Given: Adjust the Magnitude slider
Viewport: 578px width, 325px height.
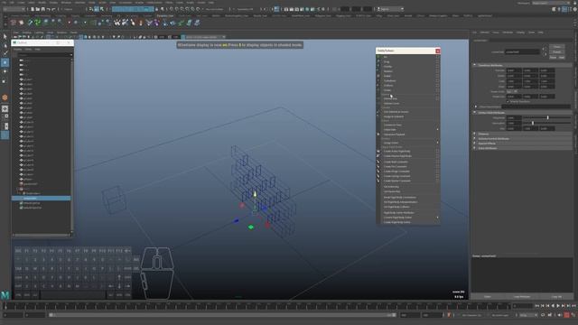Looking at the screenshot, I should tap(547, 117).
